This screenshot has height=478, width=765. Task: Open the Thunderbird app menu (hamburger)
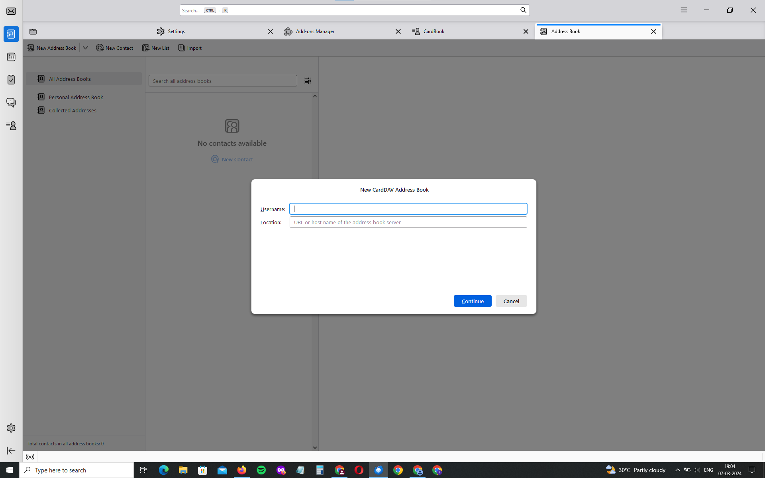coord(684,10)
